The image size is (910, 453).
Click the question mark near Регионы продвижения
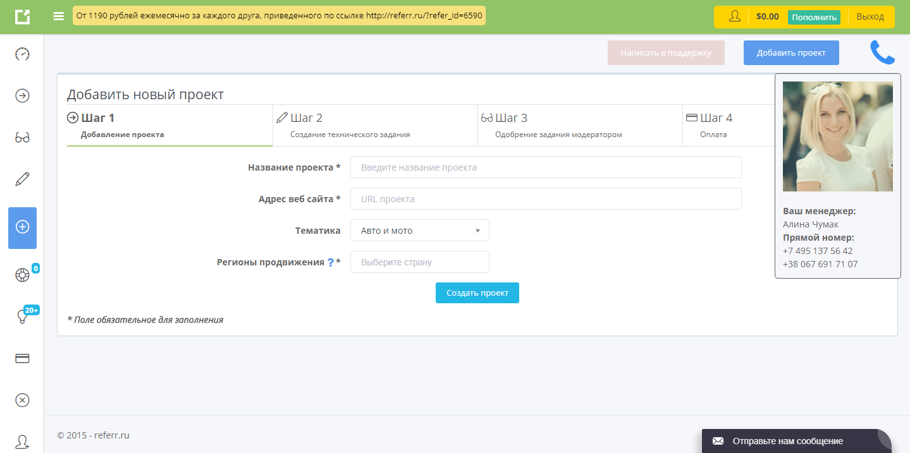(x=331, y=262)
